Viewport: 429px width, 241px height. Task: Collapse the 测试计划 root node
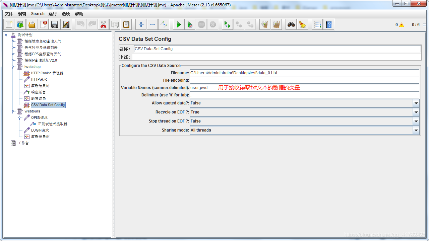6,35
